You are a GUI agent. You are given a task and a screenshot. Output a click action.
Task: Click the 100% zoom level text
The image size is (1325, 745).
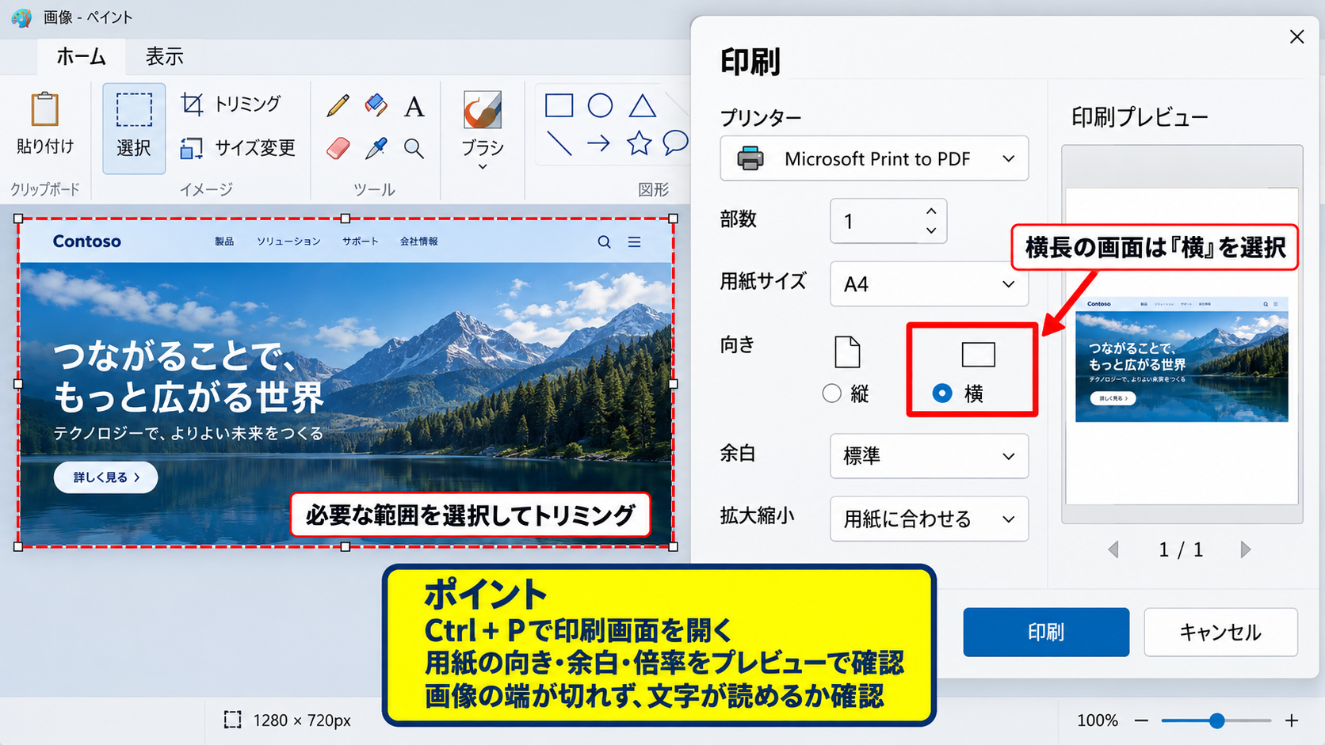pyautogui.click(x=1098, y=720)
